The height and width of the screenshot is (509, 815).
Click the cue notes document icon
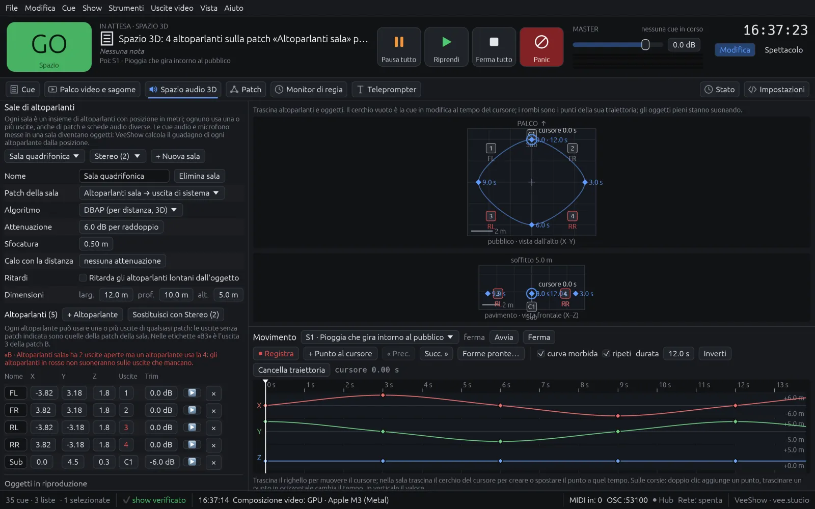[107, 39]
